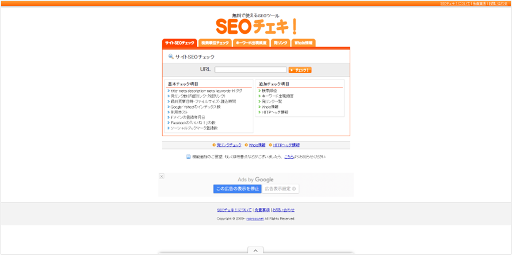Click 'HTTPヘッダ情報' in the 追加チェック項目 list
The width and height of the screenshot is (512, 255).
(275, 112)
